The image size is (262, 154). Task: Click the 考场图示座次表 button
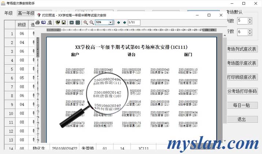click(242, 63)
